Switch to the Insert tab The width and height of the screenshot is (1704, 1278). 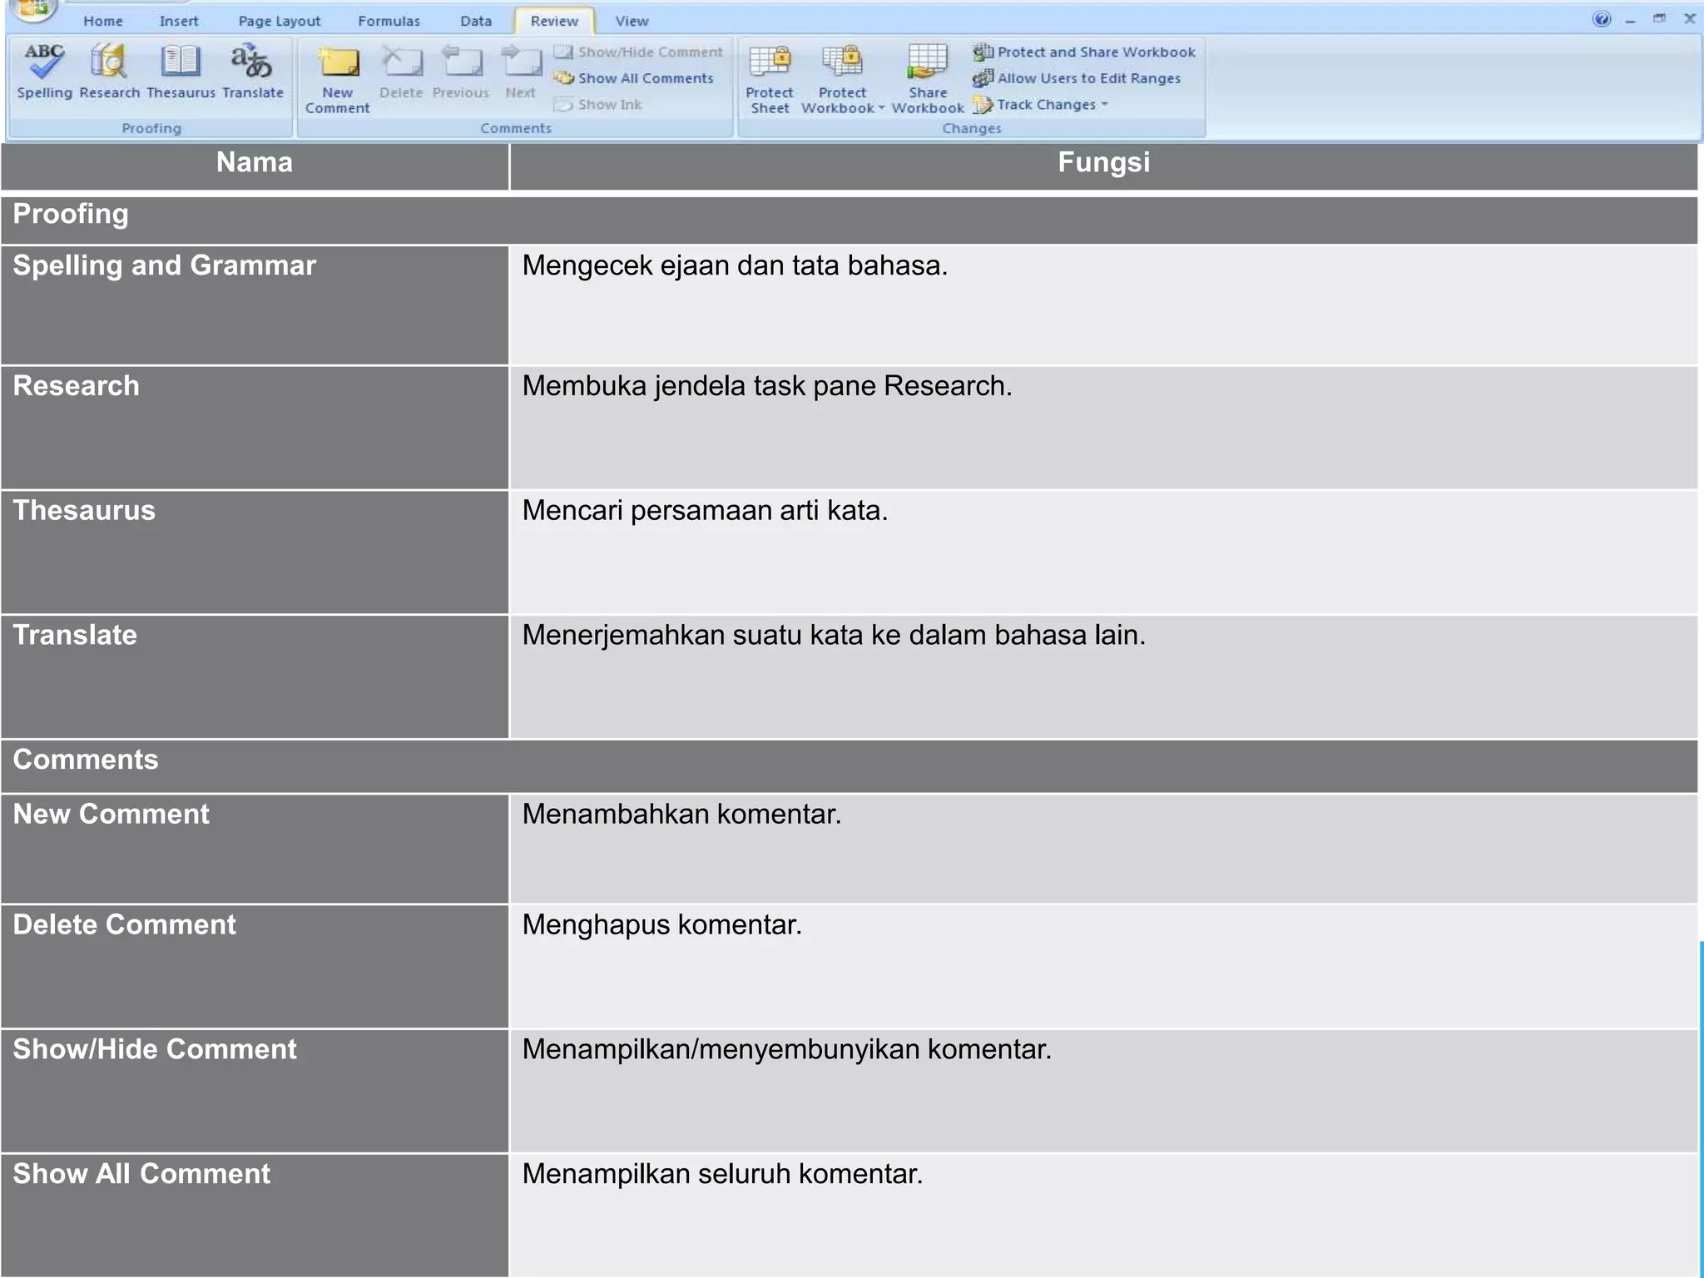pyautogui.click(x=179, y=21)
